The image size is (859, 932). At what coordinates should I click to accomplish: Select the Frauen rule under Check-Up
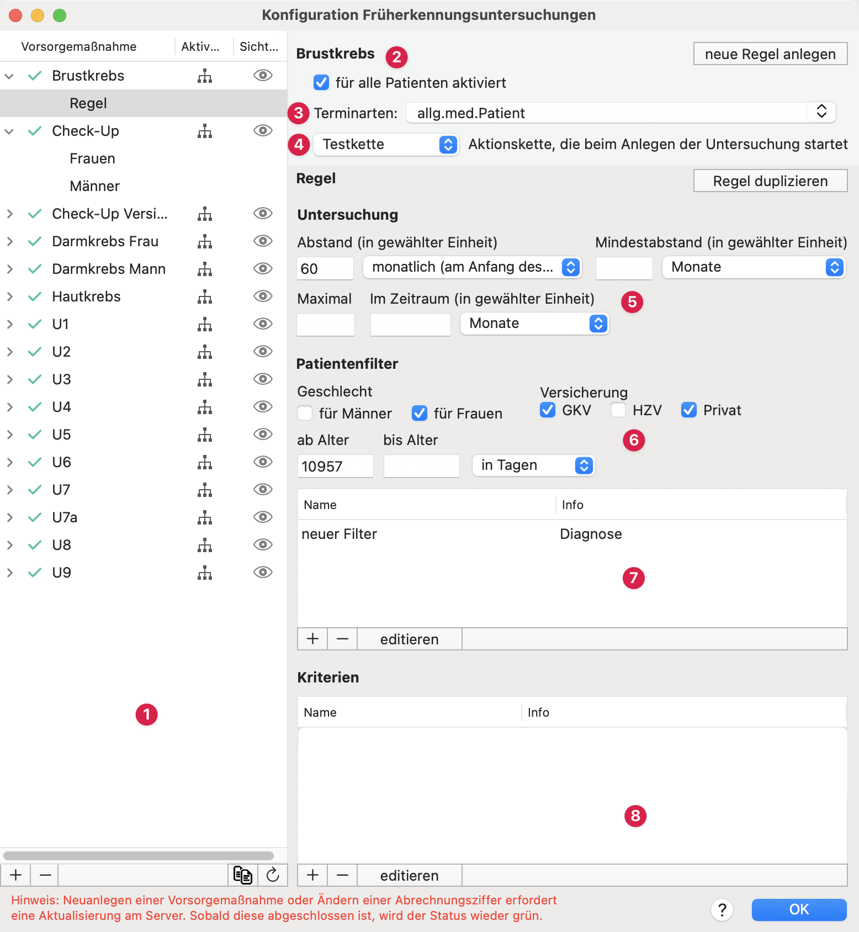pos(92,158)
